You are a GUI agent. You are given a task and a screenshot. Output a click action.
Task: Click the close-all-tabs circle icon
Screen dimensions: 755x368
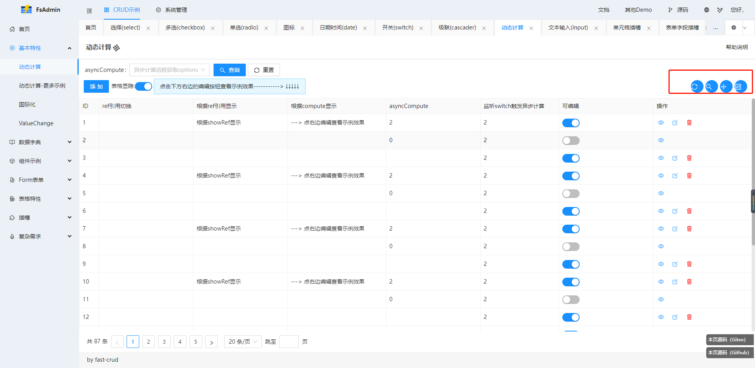[x=734, y=27]
